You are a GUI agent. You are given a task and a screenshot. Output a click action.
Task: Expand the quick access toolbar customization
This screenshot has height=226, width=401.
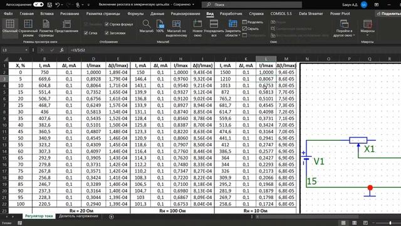tap(88, 4)
